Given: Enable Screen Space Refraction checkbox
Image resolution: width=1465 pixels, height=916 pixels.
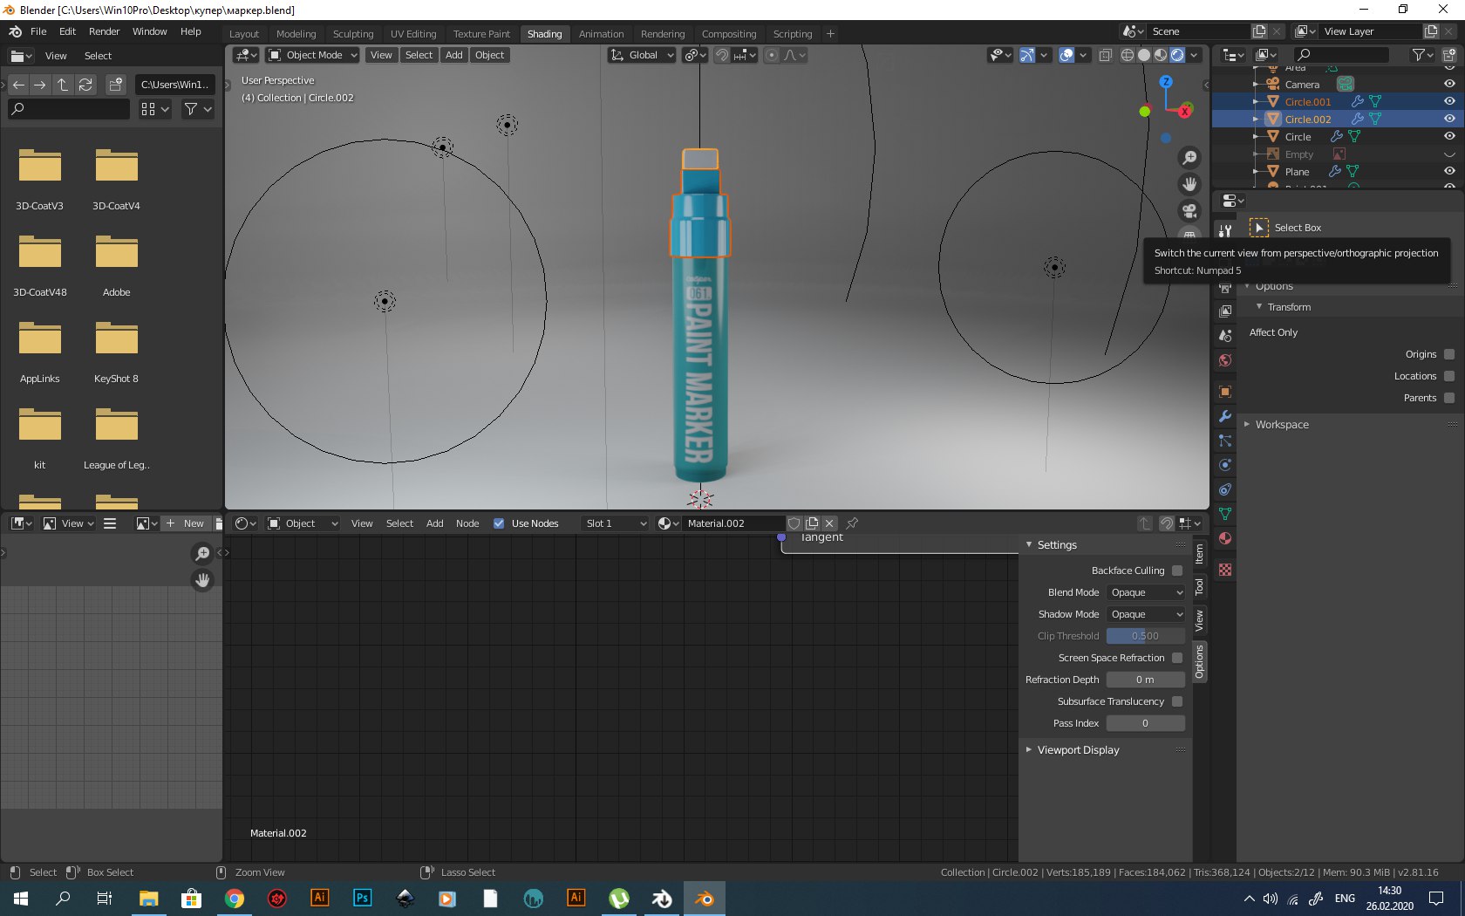Looking at the screenshot, I should [x=1177, y=658].
